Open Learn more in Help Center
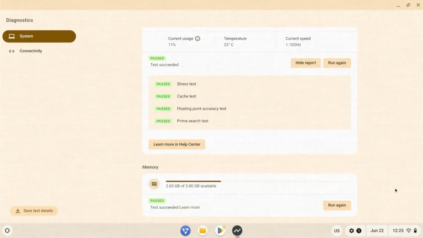423x238 pixels. click(x=177, y=144)
